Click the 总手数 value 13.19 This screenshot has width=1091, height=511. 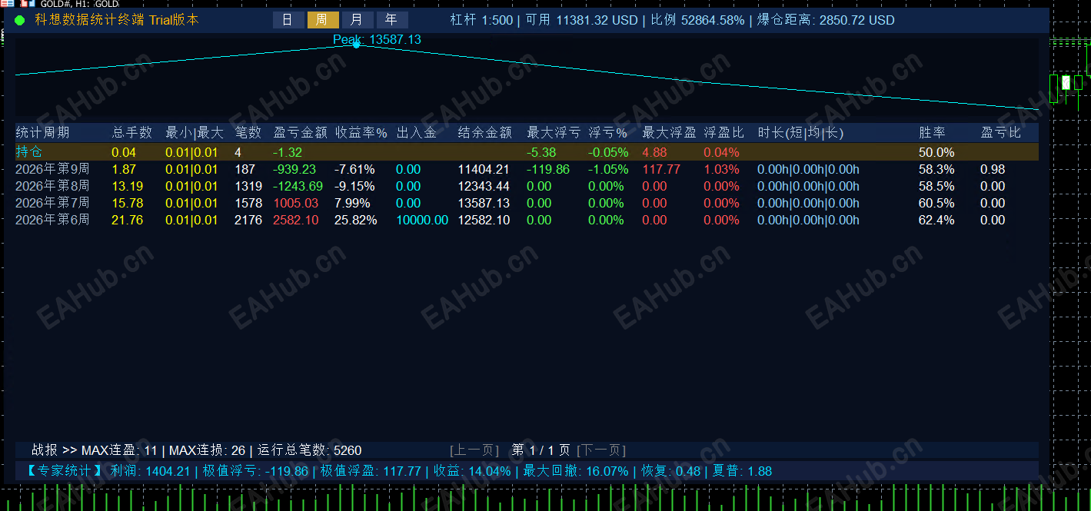127,186
